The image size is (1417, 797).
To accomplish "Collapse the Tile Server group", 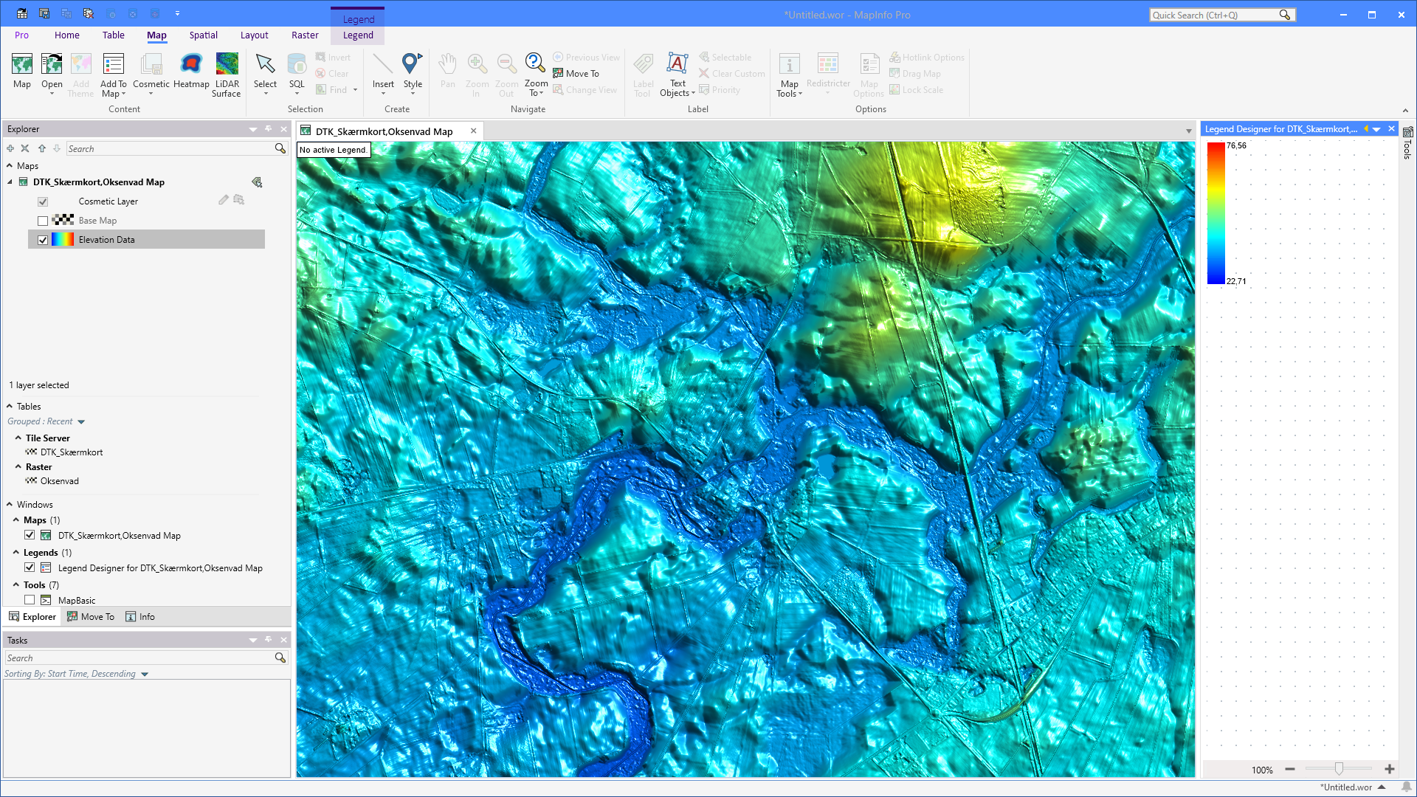I will 18,438.
